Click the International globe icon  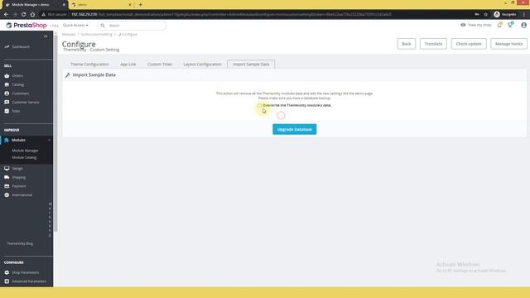click(7, 195)
